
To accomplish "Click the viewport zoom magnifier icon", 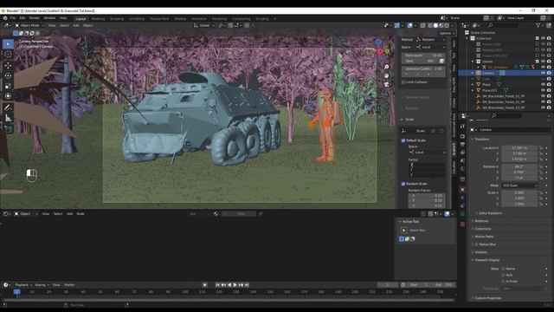I will (x=387, y=67).
